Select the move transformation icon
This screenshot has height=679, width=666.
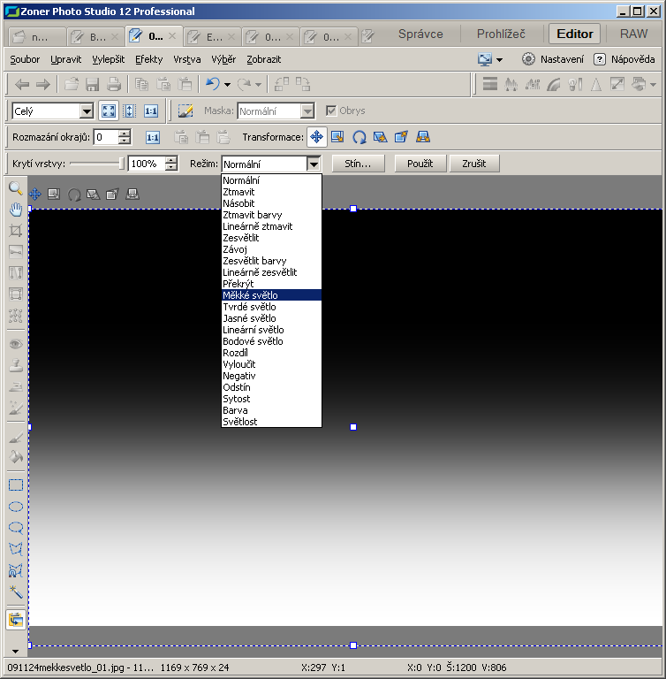point(317,137)
